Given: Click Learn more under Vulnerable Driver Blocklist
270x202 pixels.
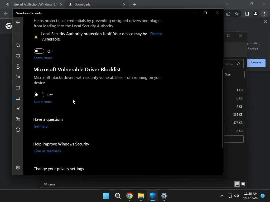Looking at the screenshot, I should tap(43, 102).
